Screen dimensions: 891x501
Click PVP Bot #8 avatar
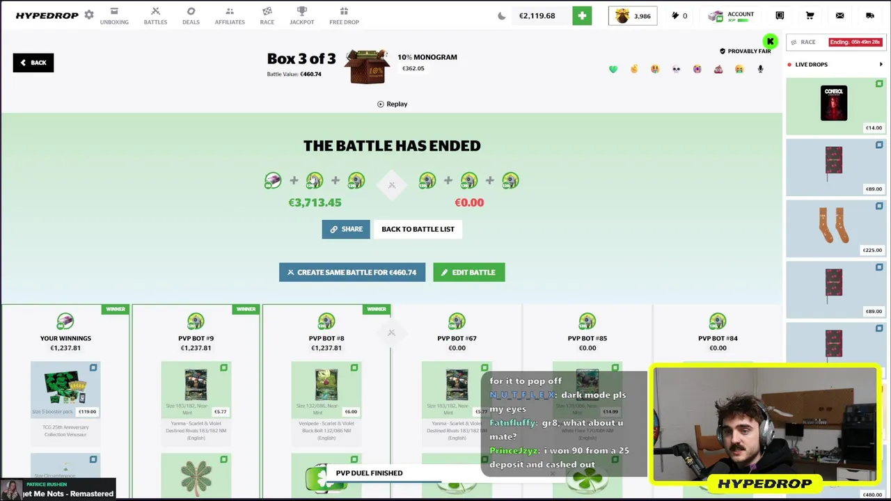pyautogui.click(x=326, y=321)
